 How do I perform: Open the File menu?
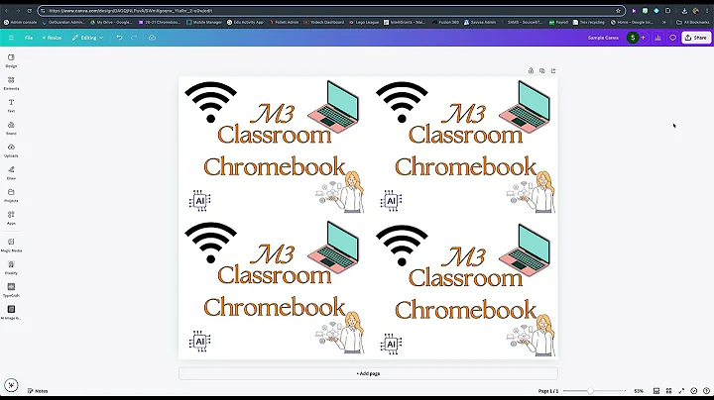(x=29, y=38)
